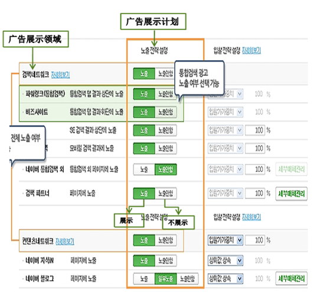This screenshot has width=320, height=295.
Task: Open 자세히보기 link beside top 입찰 전략 설정
Action: click(x=252, y=50)
